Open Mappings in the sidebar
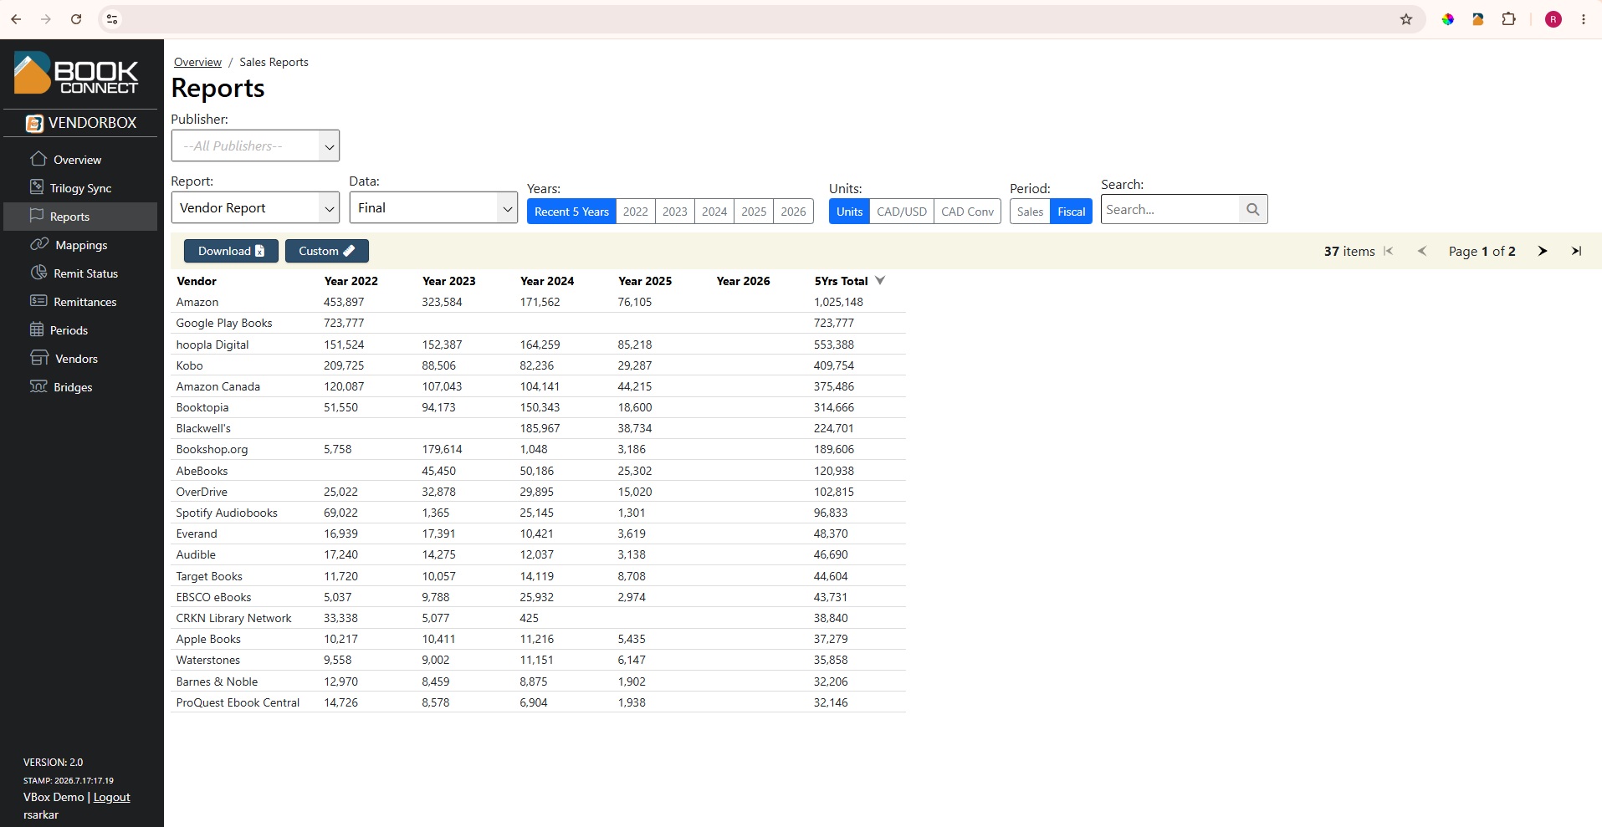This screenshot has height=827, width=1602. pyautogui.click(x=80, y=245)
